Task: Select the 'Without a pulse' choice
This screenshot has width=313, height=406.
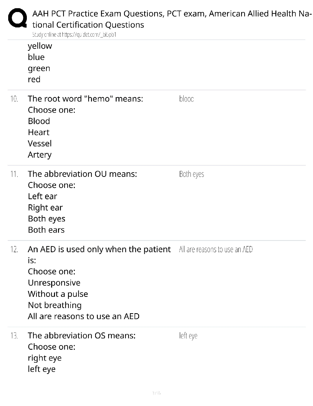Action: pyautogui.click(x=58, y=294)
